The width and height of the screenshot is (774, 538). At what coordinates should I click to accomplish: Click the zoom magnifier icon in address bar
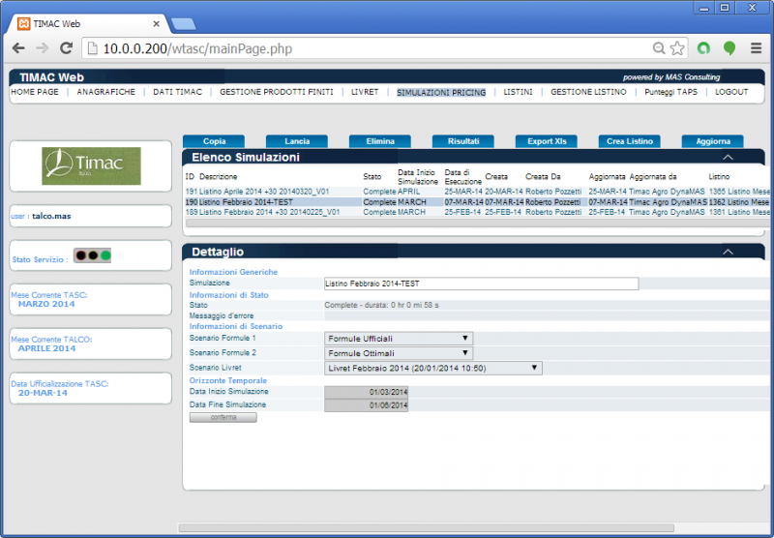click(659, 47)
